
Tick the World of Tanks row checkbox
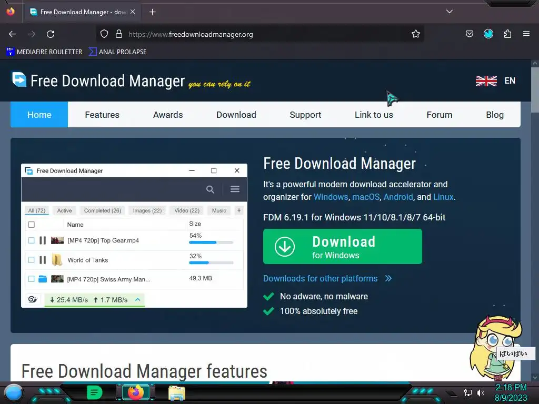point(31,260)
